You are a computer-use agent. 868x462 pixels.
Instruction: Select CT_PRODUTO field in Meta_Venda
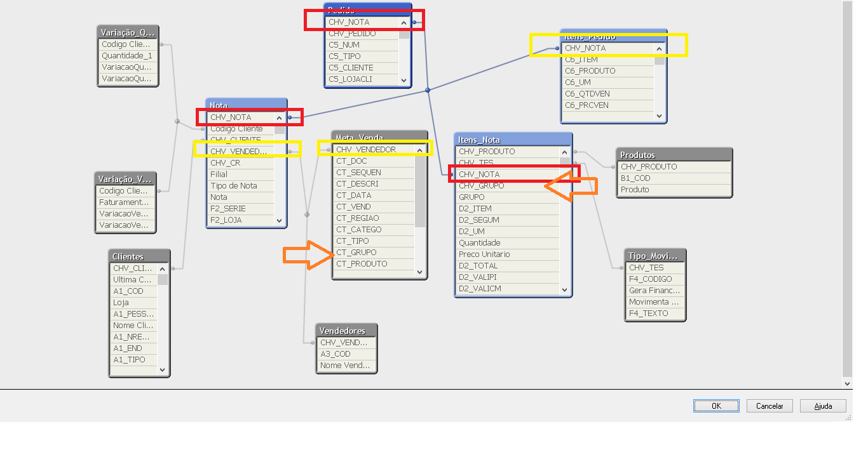point(374,264)
